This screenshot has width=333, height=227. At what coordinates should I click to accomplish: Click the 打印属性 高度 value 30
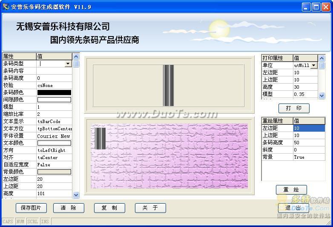click(x=305, y=87)
